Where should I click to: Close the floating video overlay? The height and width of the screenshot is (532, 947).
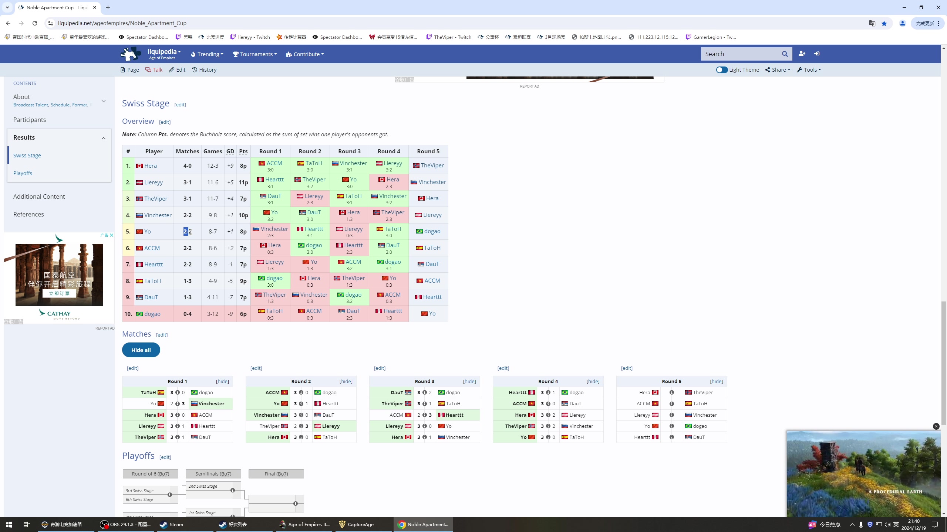coord(936,426)
